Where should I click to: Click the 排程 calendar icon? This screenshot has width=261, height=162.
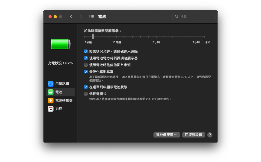pyautogui.click(x=51, y=109)
